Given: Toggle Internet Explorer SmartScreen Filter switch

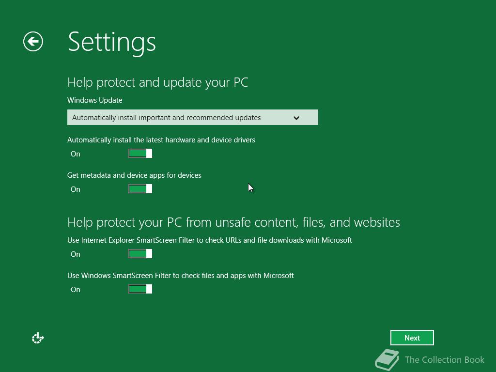Looking at the screenshot, I should pyautogui.click(x=140, y=254).
